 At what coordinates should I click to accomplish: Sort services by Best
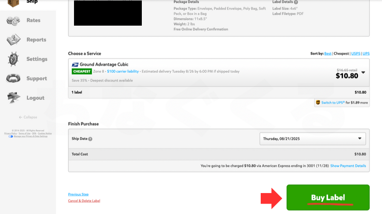click(x=328, y=54)
